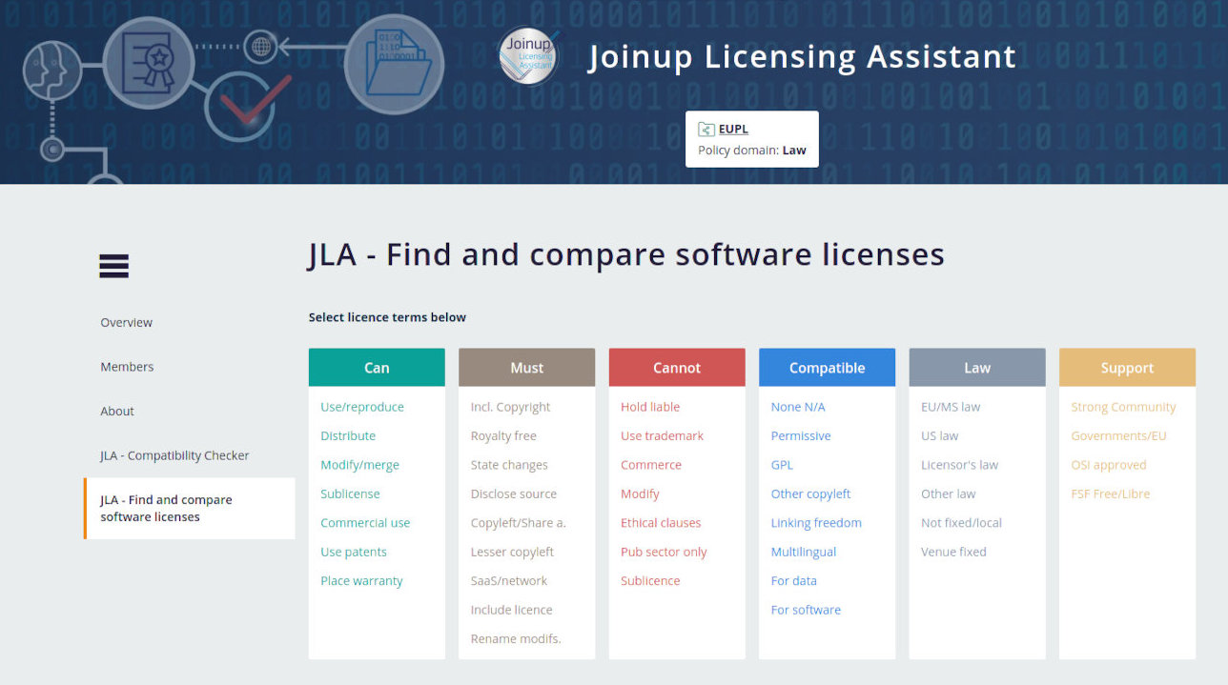Open the hamburger navigation menu
Image resolution: width=1228 pixels, height=685 pixels.
[x=113, y=266]
